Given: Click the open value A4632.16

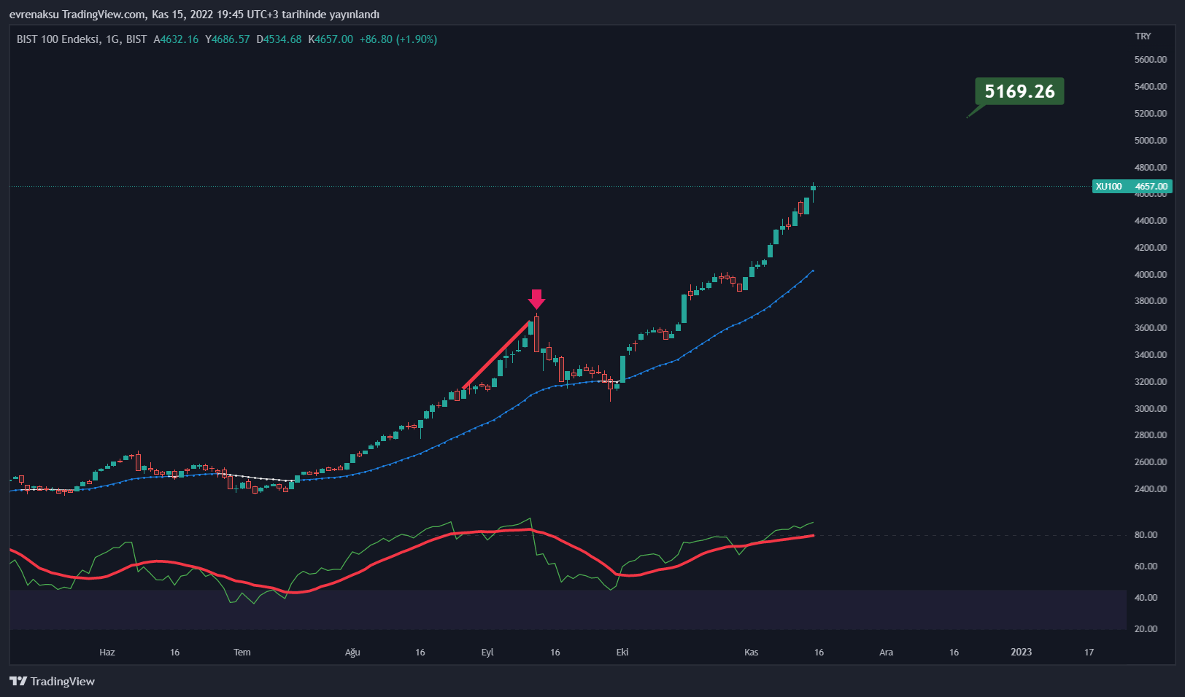Looking at the screenshot, I should (176, 39).
